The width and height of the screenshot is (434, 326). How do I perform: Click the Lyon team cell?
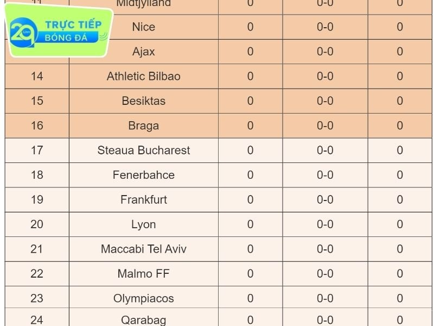pos(144,224)
